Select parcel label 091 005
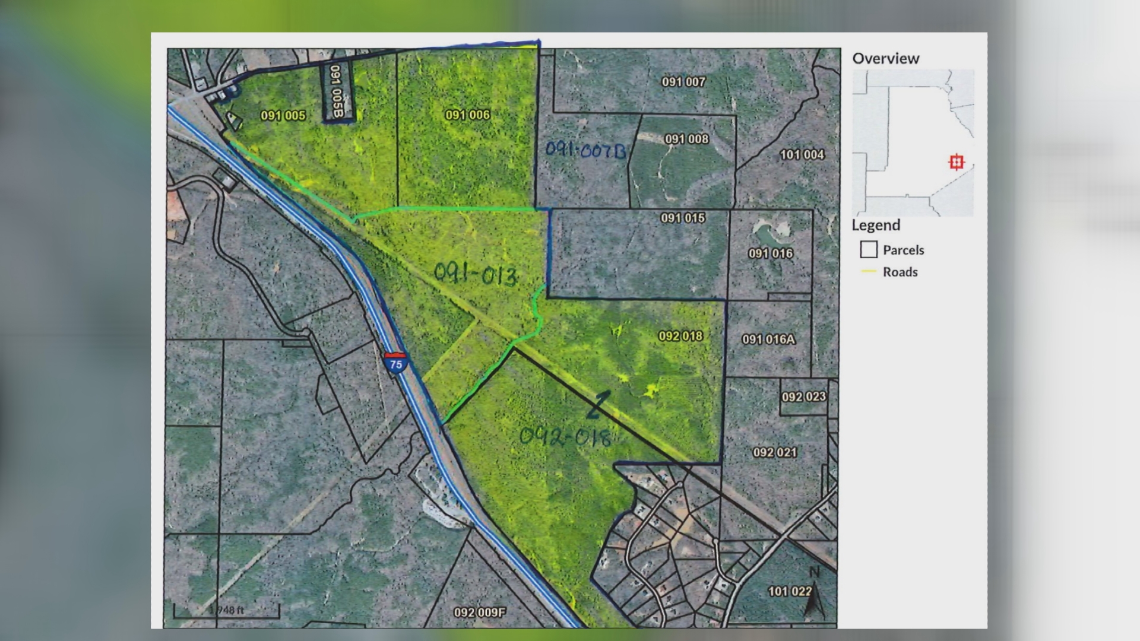1140x641 pixels. click(x=283, y=116)
